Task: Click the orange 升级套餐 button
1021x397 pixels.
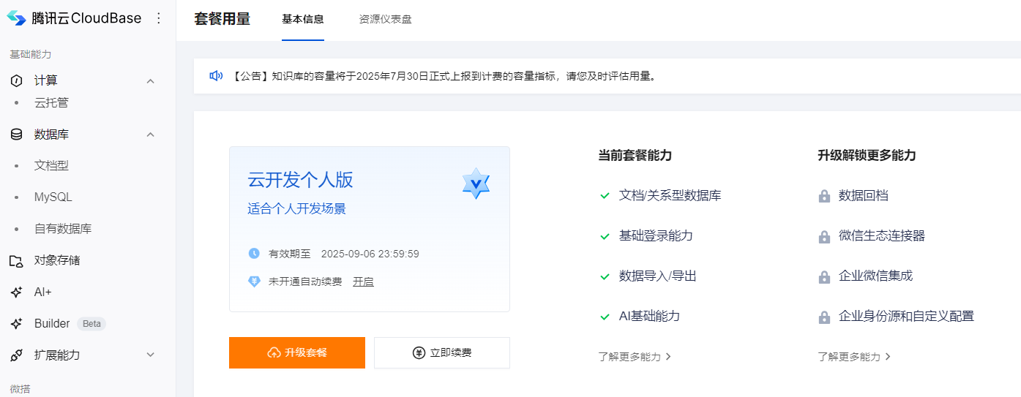Action: click(297, 352)
